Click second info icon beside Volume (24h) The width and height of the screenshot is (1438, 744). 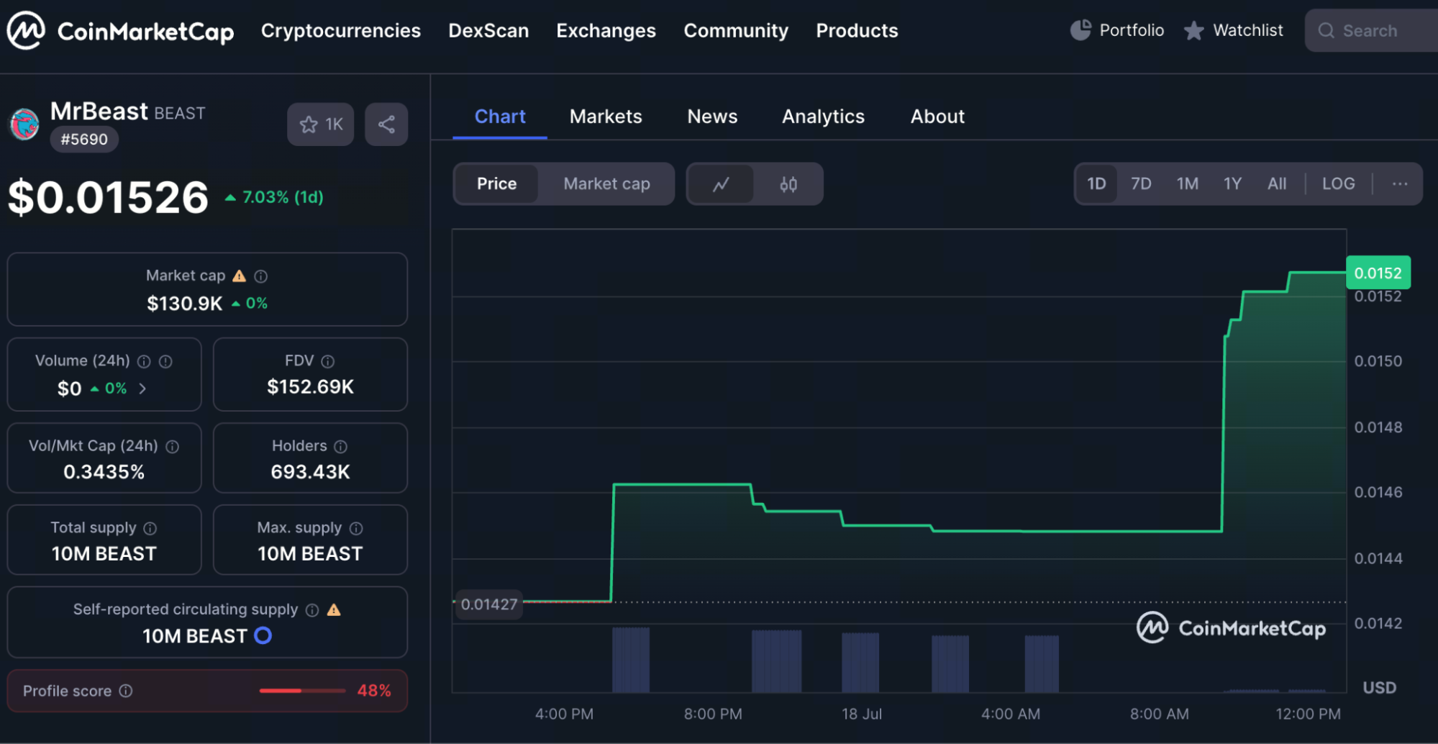(x=165, y=361)
